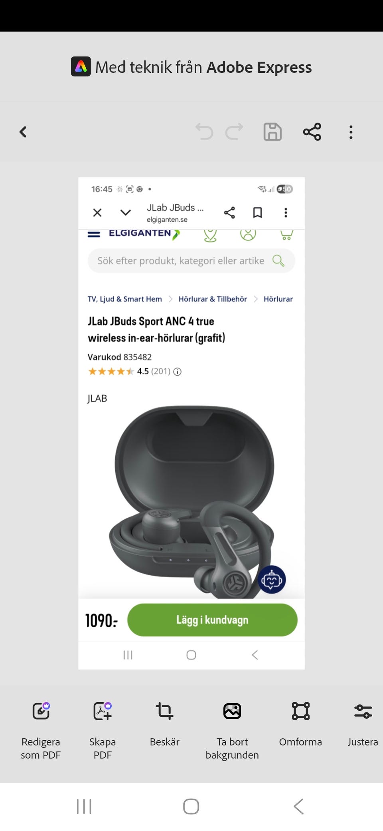Click the redo arrow icon

click(234, 131)
